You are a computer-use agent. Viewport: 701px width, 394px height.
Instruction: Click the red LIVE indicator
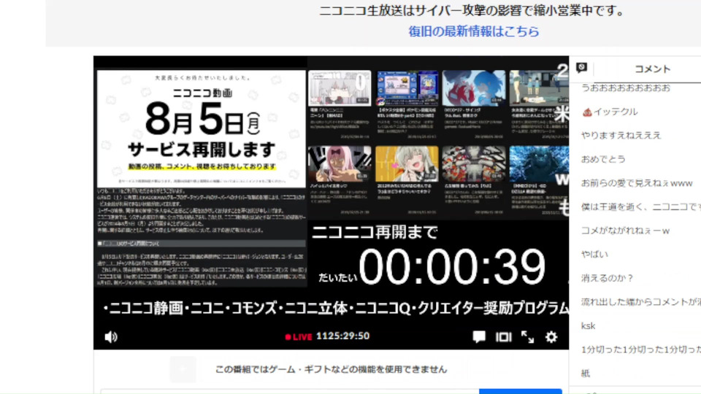[x=299, y=337]
